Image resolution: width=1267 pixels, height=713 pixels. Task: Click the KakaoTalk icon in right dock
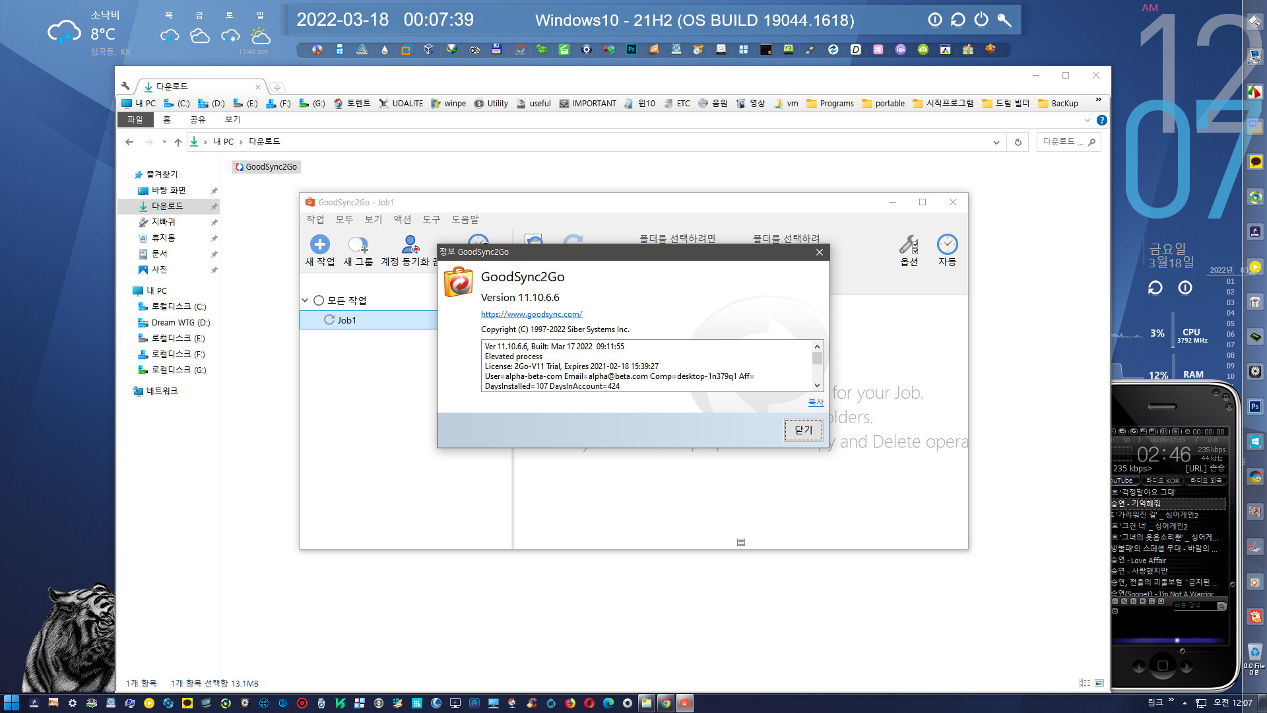(1255, 162)
